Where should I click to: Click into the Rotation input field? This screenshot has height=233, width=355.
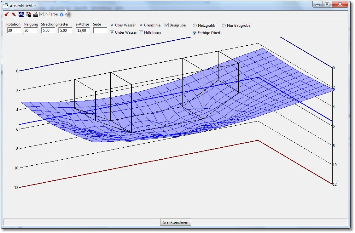click(x=14, y=31)
